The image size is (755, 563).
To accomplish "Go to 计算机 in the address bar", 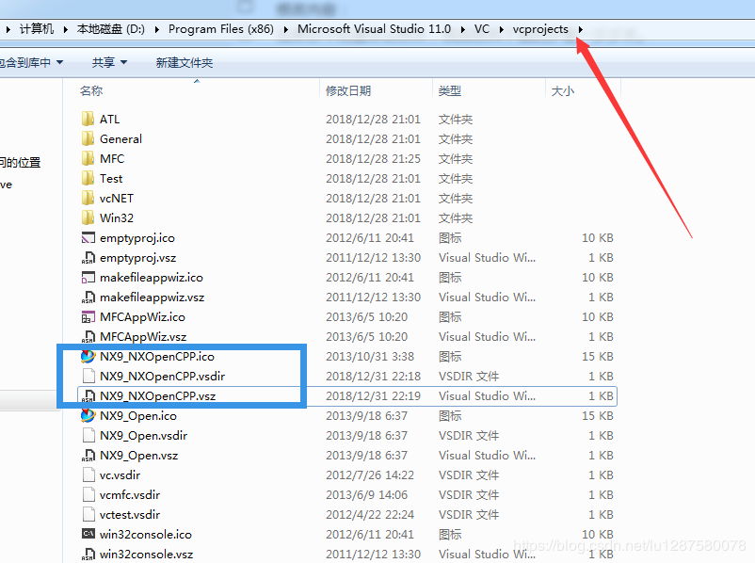I will tap(37, 29).
